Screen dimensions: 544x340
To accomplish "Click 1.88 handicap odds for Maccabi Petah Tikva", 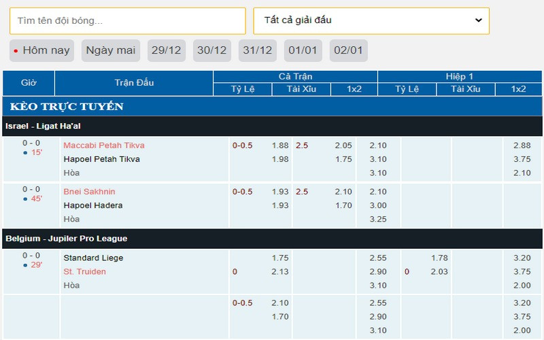I will click(x=280, y=146).
